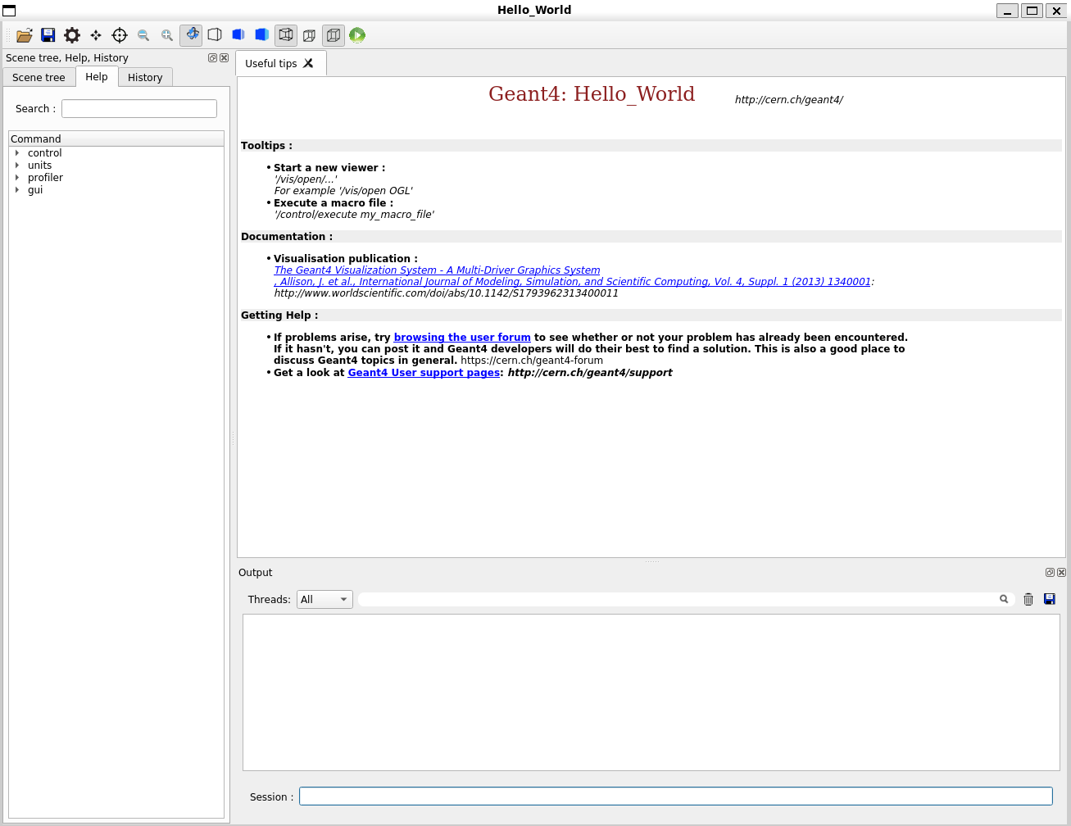
Task: Open a macro file from the toolbar
Action: coord(24,34)
